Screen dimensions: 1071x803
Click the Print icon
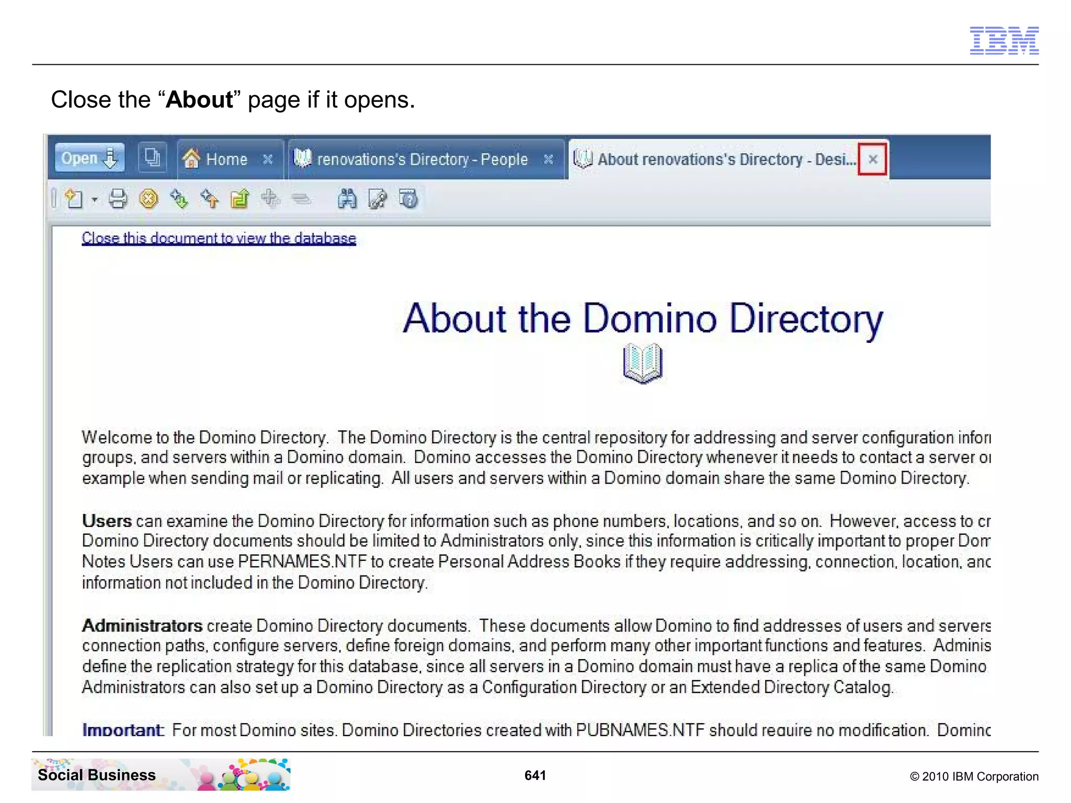point(118,199)
